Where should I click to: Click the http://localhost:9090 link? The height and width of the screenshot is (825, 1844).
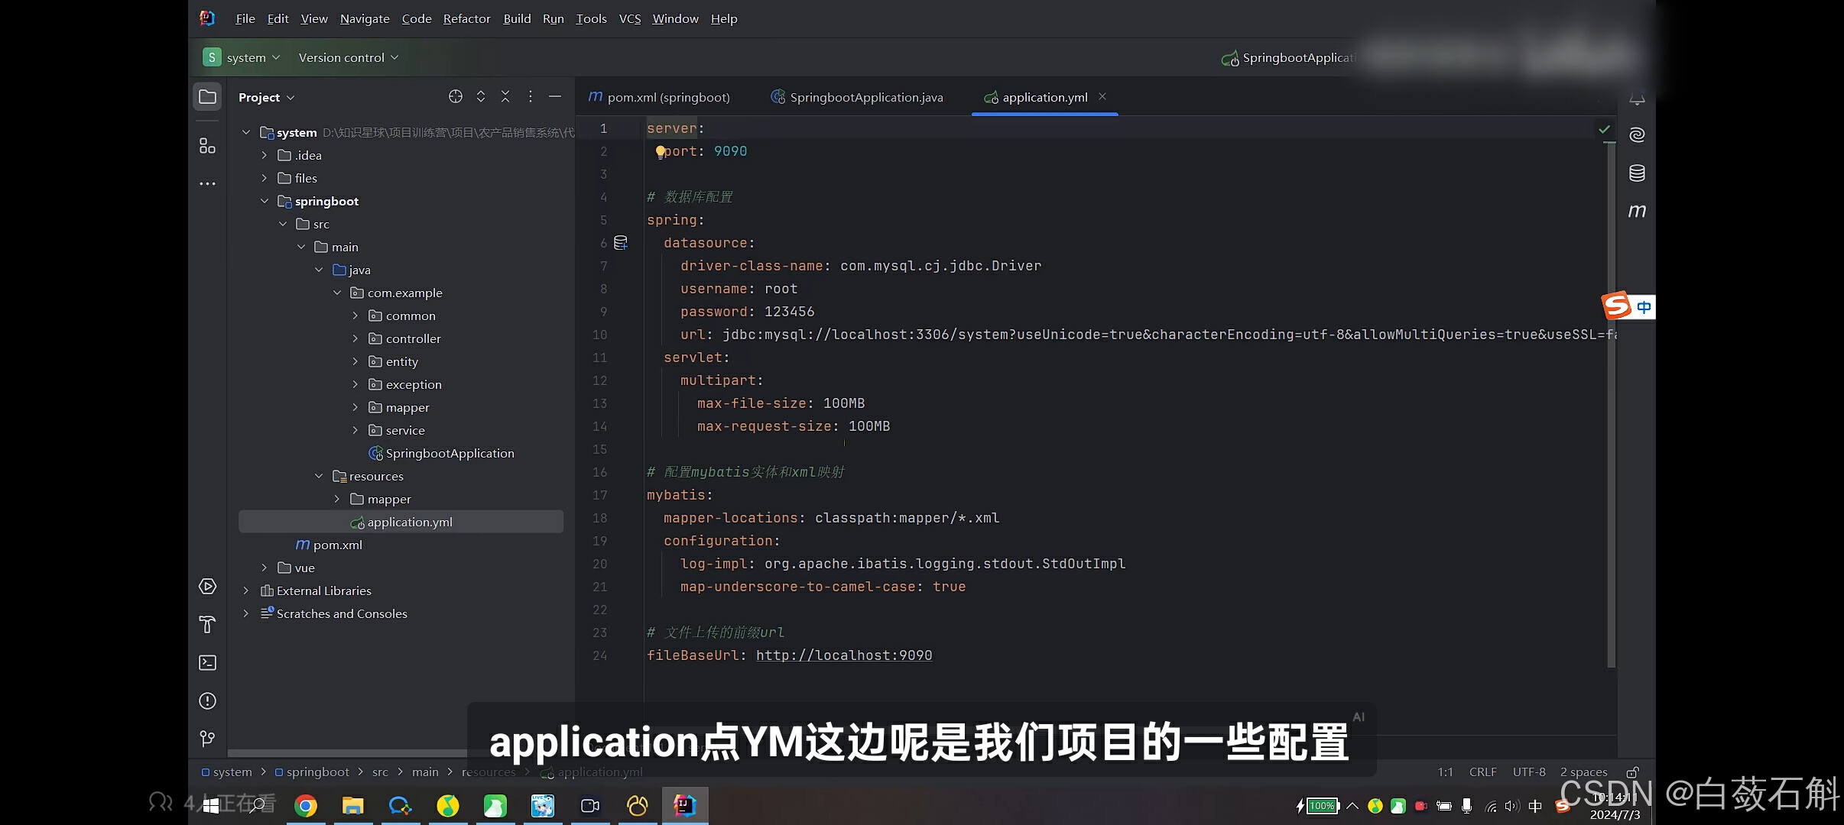[843, 655]
